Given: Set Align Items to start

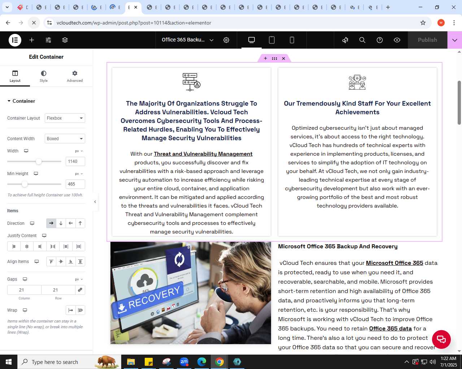Looking at the screenshot, I should point(51,262).
